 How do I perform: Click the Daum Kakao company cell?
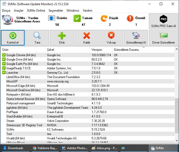pos(55,112)
